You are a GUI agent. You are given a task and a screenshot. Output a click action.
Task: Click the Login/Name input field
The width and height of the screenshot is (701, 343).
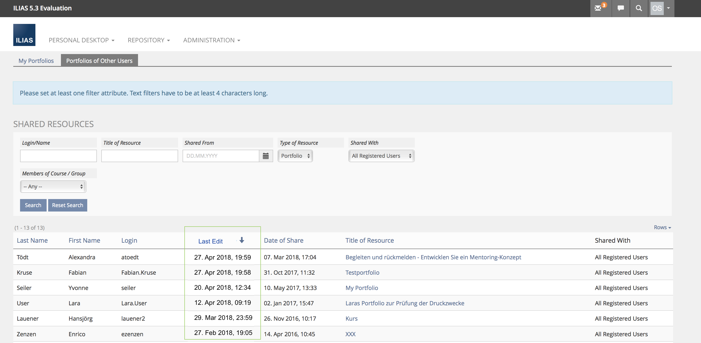tap(58, 156)
